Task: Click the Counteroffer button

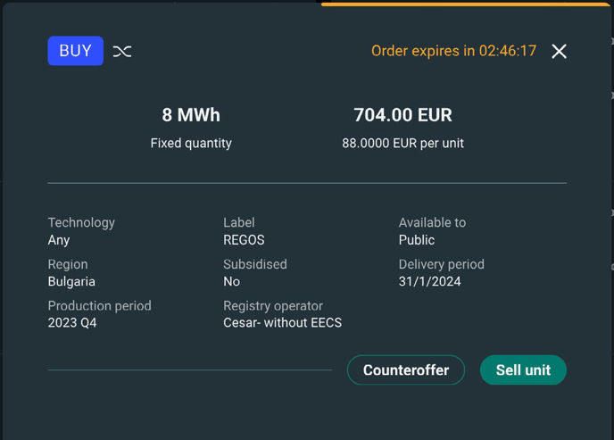Action: 406,369
